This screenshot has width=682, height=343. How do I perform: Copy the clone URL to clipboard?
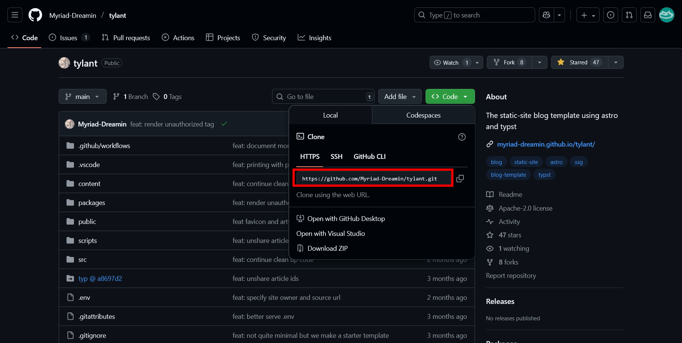(460, 179)
